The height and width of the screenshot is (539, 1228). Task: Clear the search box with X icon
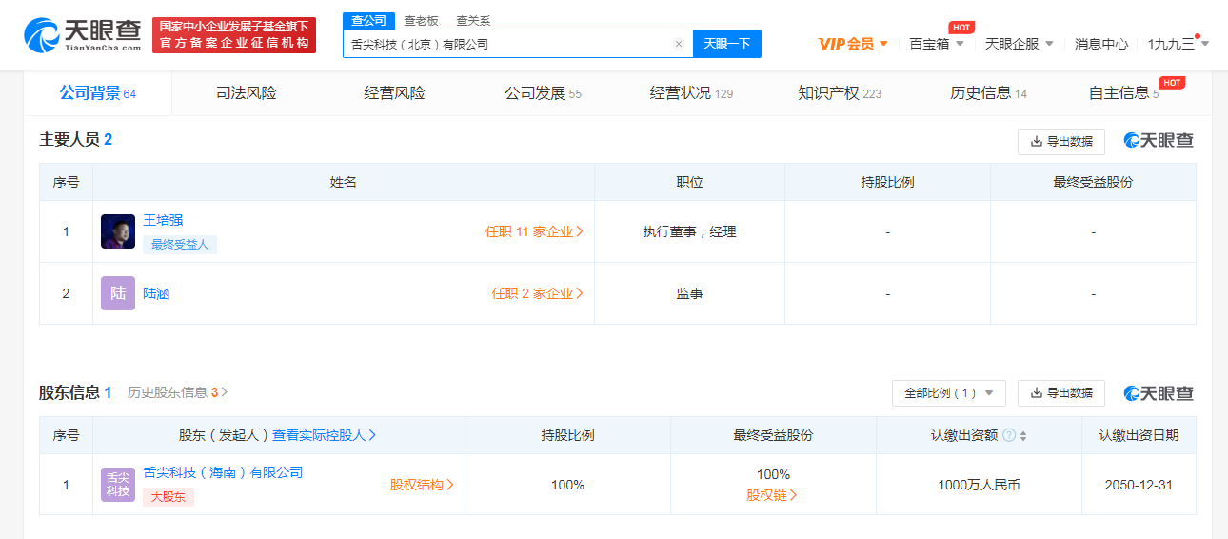tap(678, 44)
